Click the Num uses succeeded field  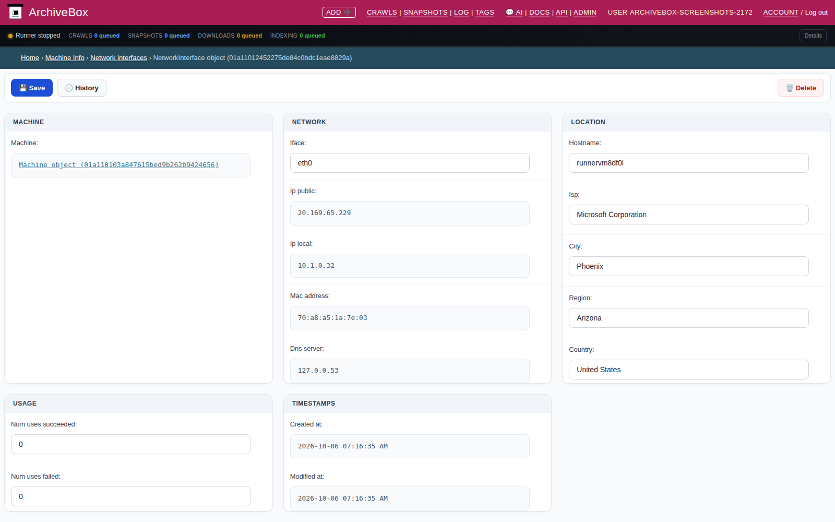pos(130,444)
